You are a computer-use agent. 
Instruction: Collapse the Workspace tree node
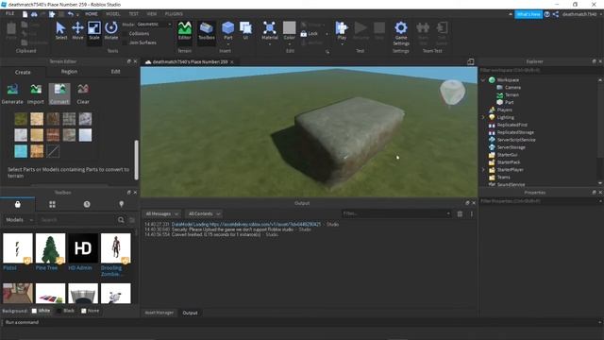click(x=483, y=80)
